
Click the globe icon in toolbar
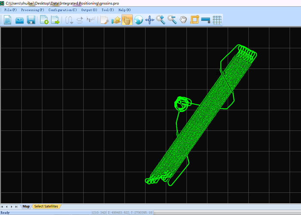click(x=138, y=20)
